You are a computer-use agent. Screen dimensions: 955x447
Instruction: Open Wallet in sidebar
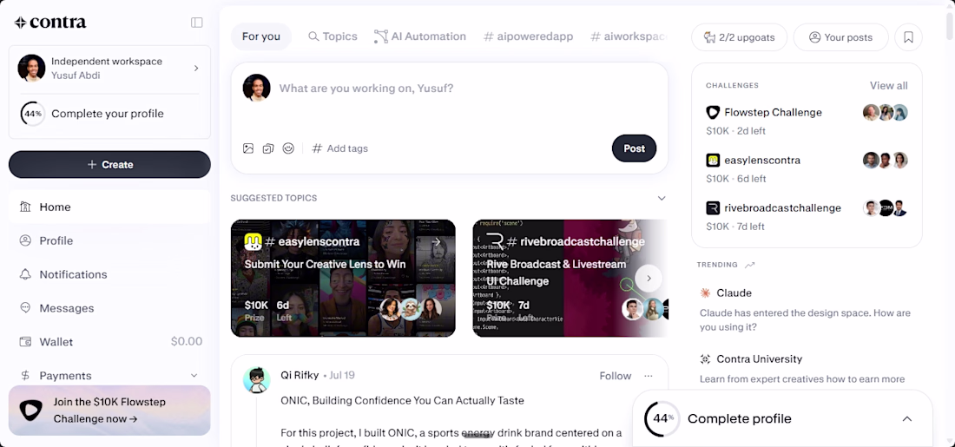(109, 342)
